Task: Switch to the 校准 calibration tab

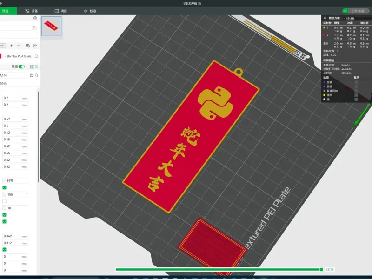Action: click(90, 11)
